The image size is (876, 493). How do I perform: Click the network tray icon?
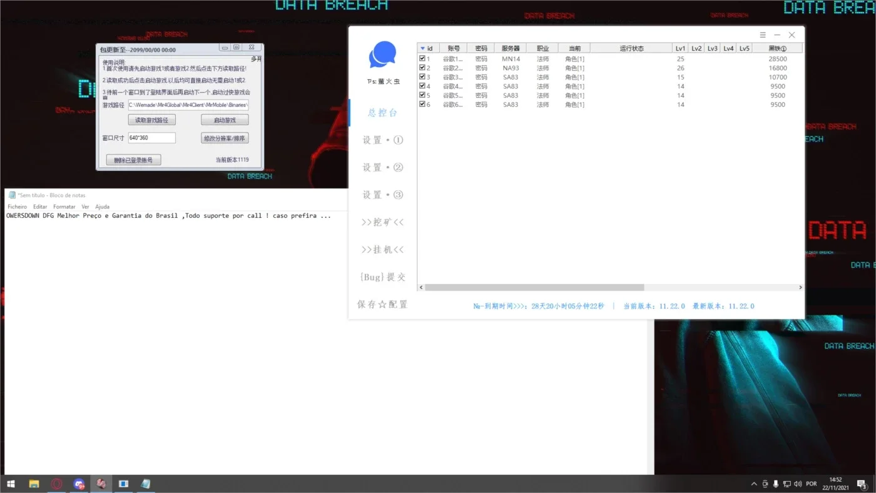pos(787,484)
